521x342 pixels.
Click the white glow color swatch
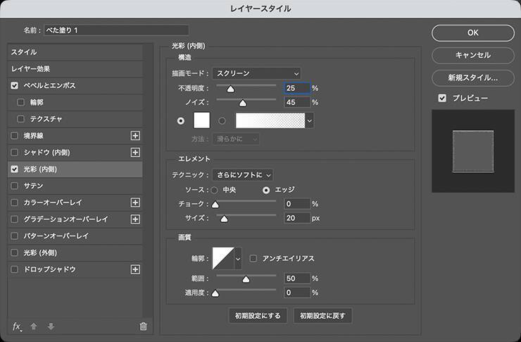201,121
